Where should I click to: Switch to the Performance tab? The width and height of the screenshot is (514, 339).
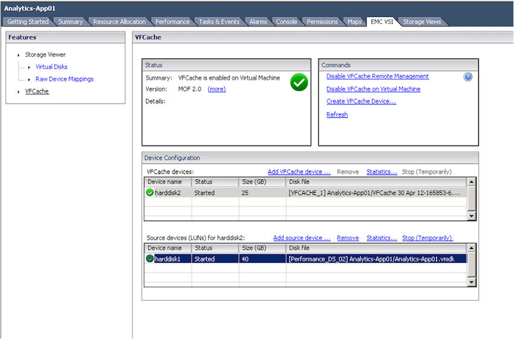(172, 22)
